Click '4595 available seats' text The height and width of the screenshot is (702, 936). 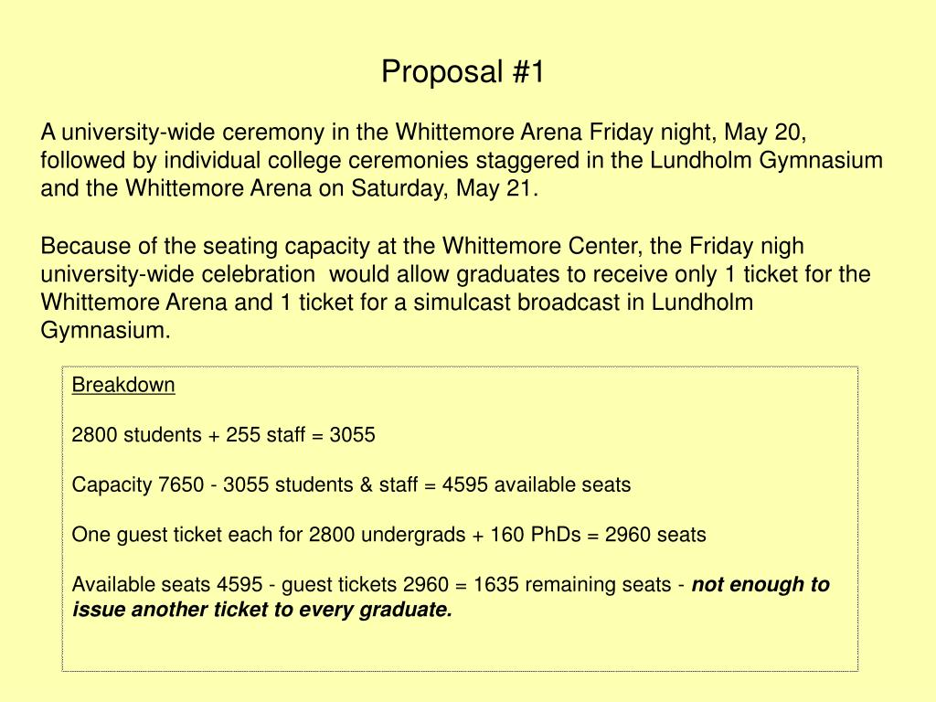[537, 484]
